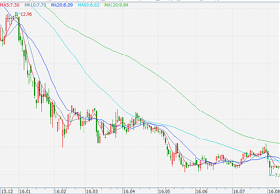Click the low price annotation near 7.0
280x194 pixels.
click(277, 175)
